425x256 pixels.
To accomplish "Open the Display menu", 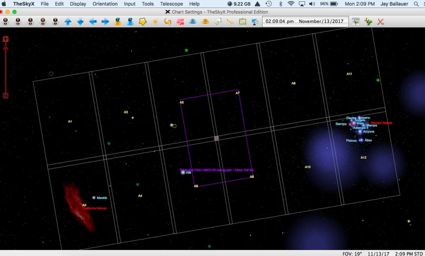I will pos(78,4).
